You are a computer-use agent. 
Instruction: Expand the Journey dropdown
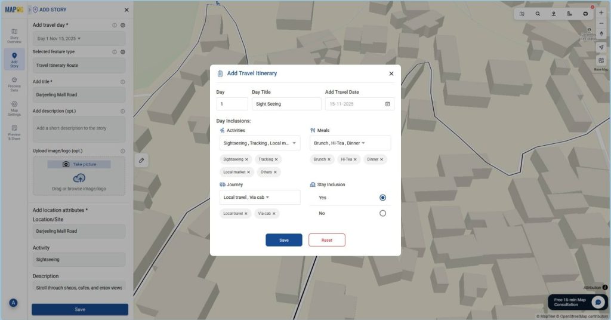tap(260, 197)
